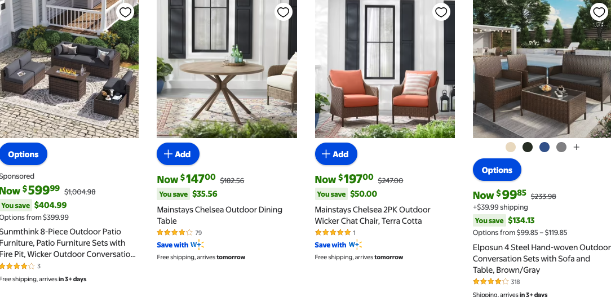Select the beige color swatch
Viewport: 611px width, 297px height.
click(x=511, y=147)
